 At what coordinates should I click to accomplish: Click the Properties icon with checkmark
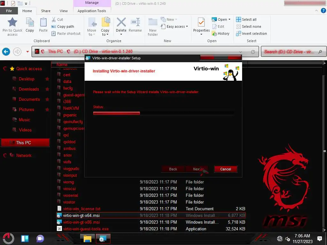coord(201,22)
